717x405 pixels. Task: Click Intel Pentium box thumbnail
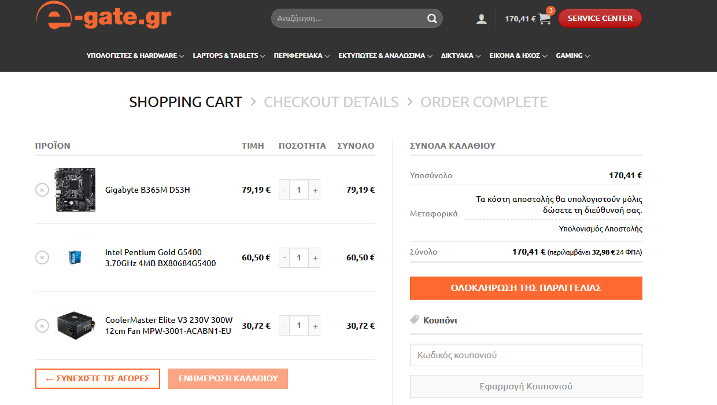75,257
